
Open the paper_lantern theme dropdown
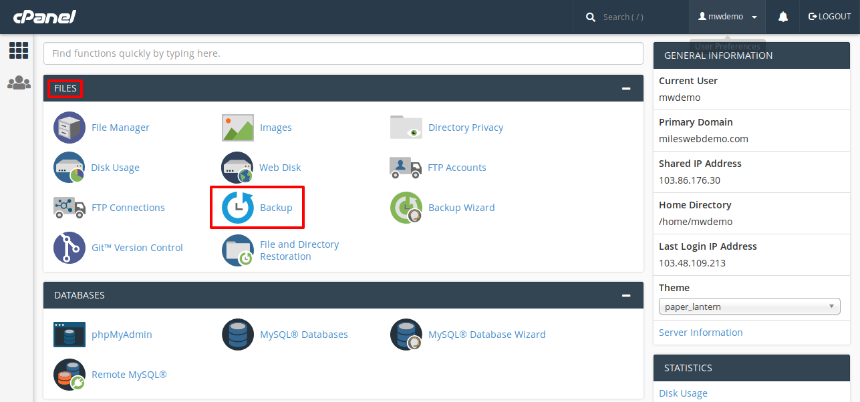[x=749, y=307]
